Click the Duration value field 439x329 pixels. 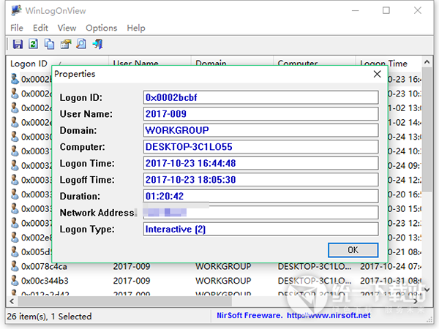point(261,197)
